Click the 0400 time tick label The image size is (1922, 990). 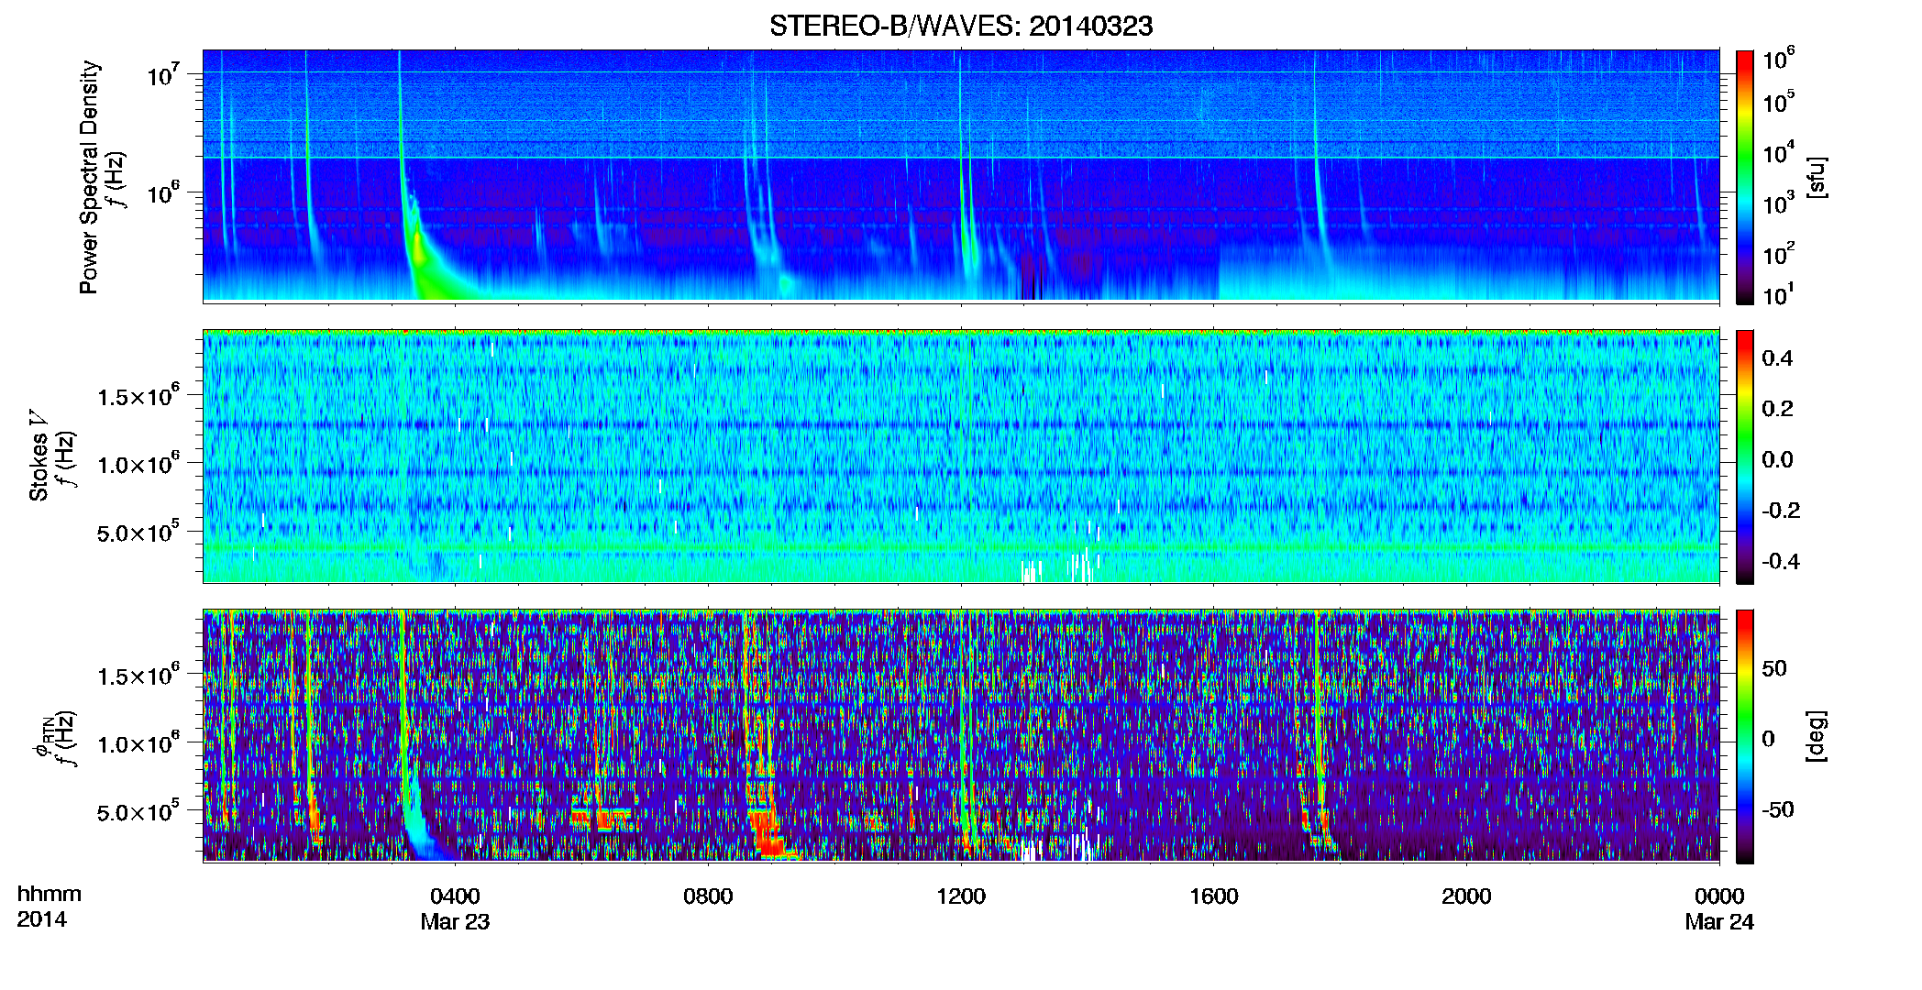click(x=456, y=896)
